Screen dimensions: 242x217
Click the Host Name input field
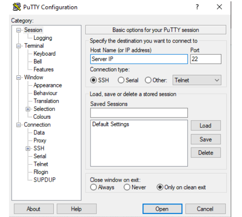point(139,59)
